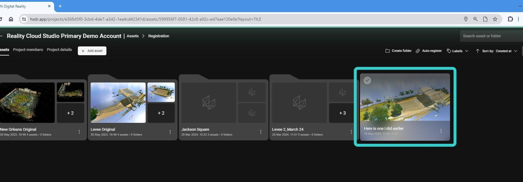Viewport: 523px width, 182px height.
Task: Toggle the selection checkmark on highlighted asset
Action: tap(367, 81)
